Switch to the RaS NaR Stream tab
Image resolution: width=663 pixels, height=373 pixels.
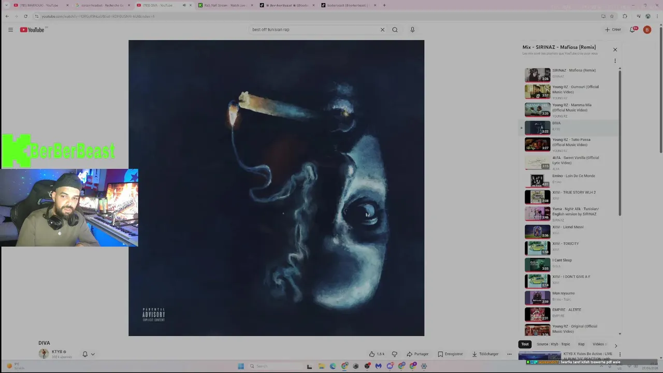225,5
